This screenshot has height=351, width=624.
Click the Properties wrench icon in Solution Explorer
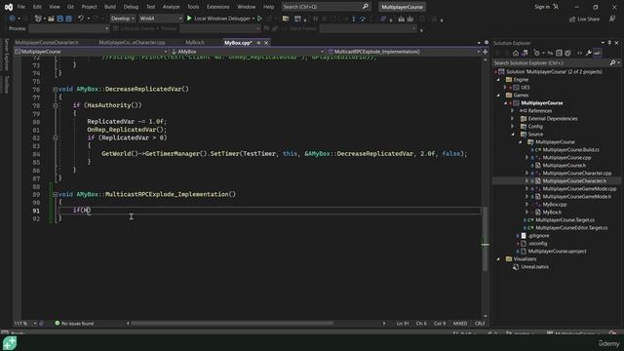point(589,54)
